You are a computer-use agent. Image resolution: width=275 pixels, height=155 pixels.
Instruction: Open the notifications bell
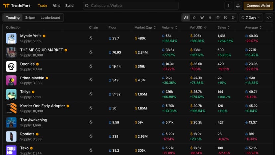[x=238, y=6]
